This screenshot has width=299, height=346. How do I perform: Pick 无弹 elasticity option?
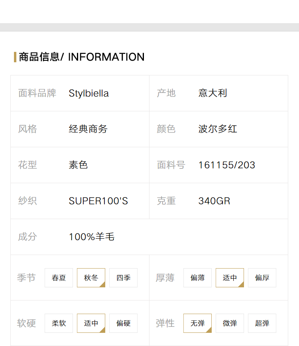(197, 323)
